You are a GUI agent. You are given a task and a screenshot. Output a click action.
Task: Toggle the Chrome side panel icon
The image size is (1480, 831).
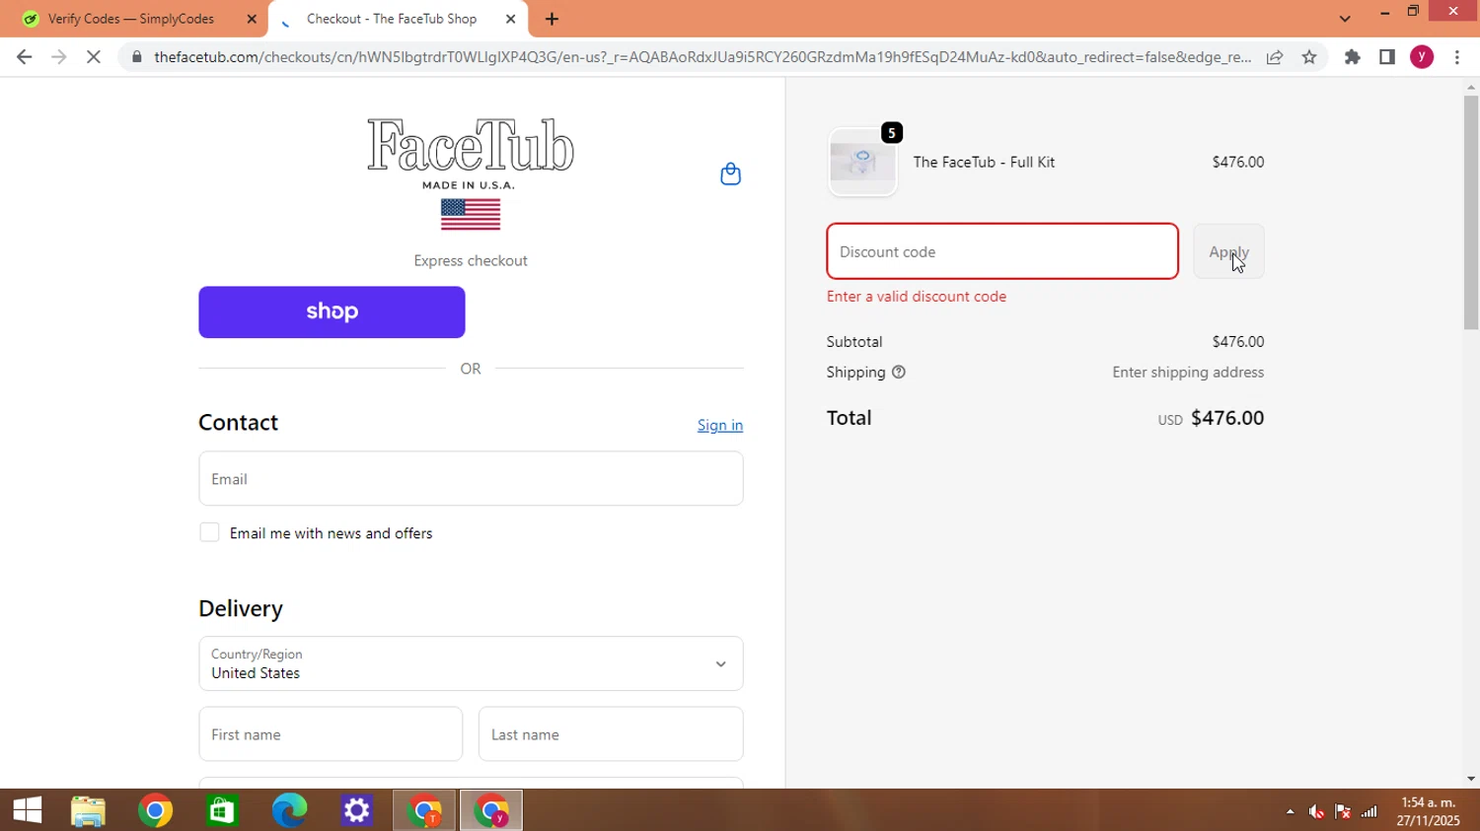coord(1387,57)
